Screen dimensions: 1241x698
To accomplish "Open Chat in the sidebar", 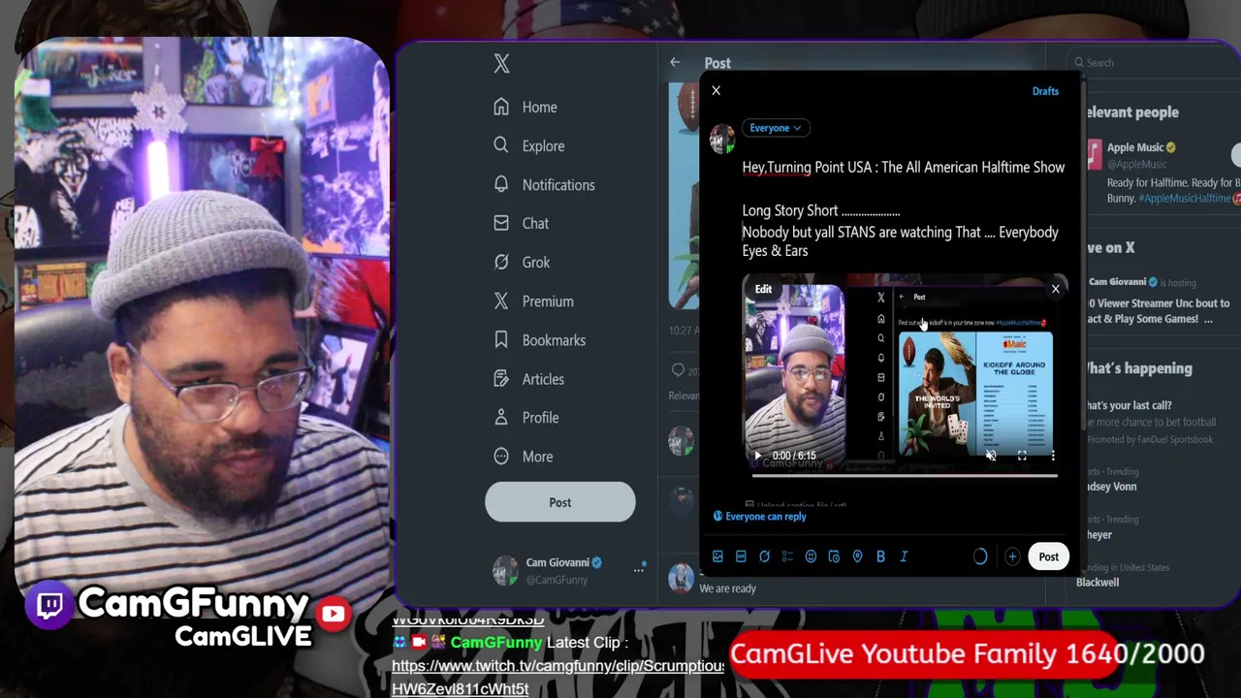I will point(520,224).
